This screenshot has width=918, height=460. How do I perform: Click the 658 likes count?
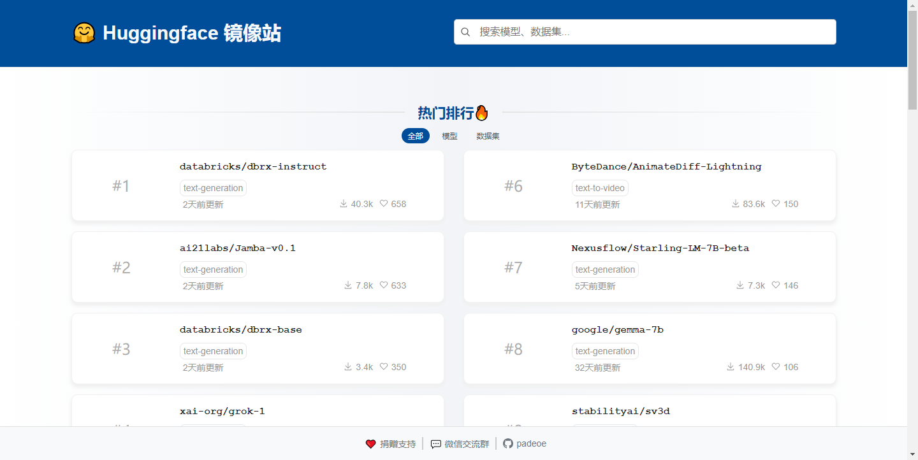398,204
